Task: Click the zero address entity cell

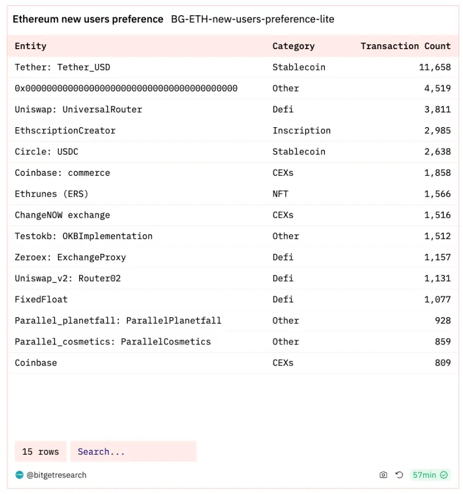Action: [x=126, y=88]
